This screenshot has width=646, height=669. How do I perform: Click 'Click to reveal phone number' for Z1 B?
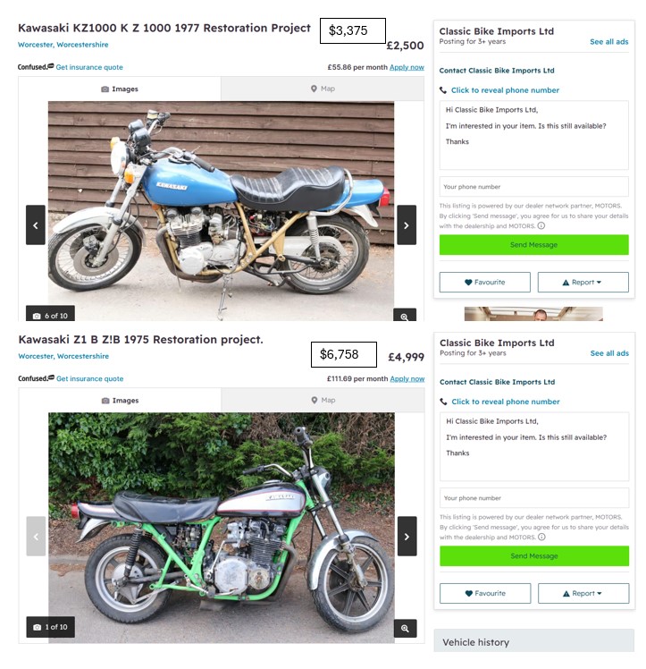506,402
